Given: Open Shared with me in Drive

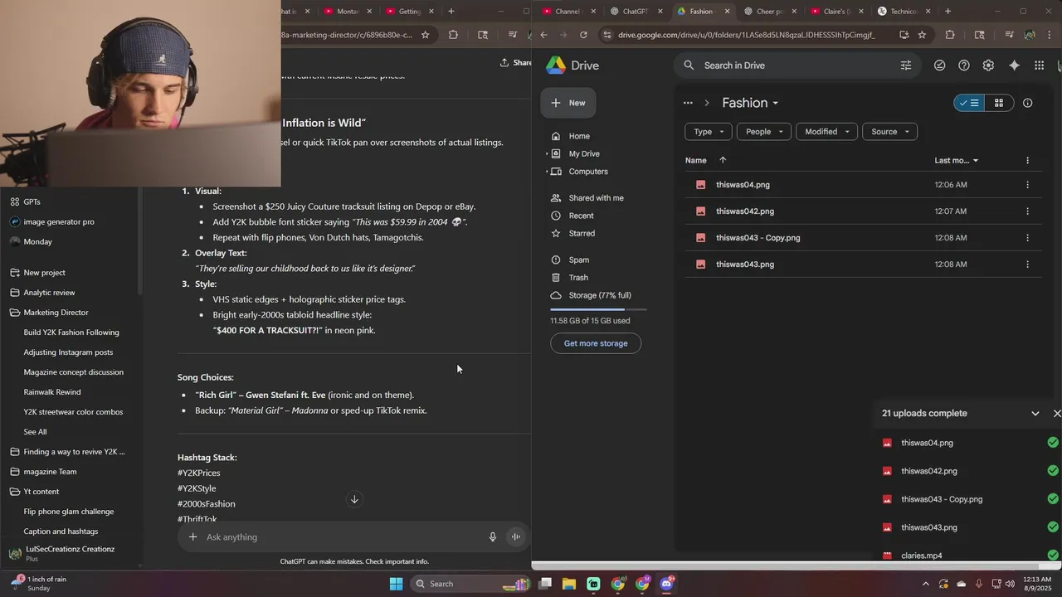Looking at the screenshot, I should coord(596,198).
